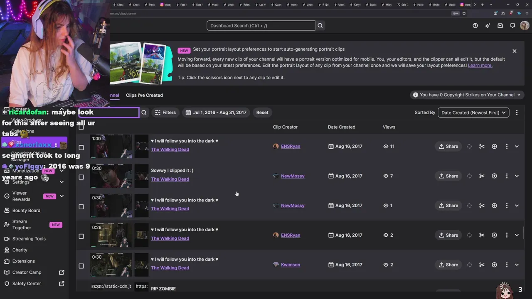Open the Learn more link
Viewport: 532px width, 299px height.
click(480, 66)
